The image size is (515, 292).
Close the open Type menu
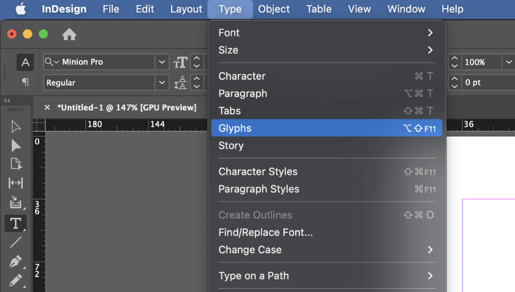pyautogui.click(x=230, y=9)
